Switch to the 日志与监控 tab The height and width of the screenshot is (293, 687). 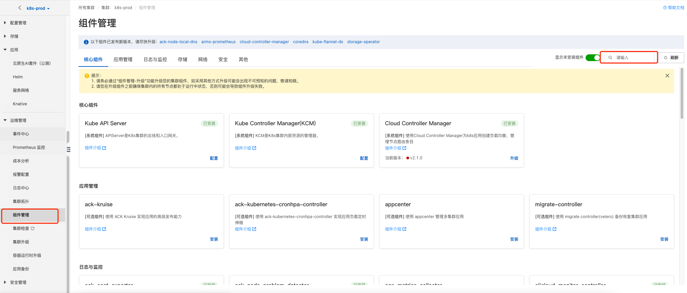(x=155, y=59)
